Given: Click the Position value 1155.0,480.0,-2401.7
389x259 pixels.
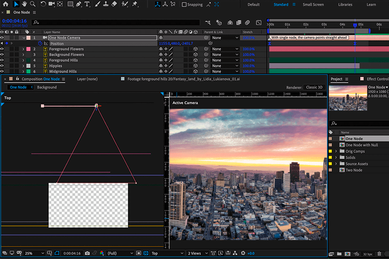Looking at the screenshot, I should [176, 43].
